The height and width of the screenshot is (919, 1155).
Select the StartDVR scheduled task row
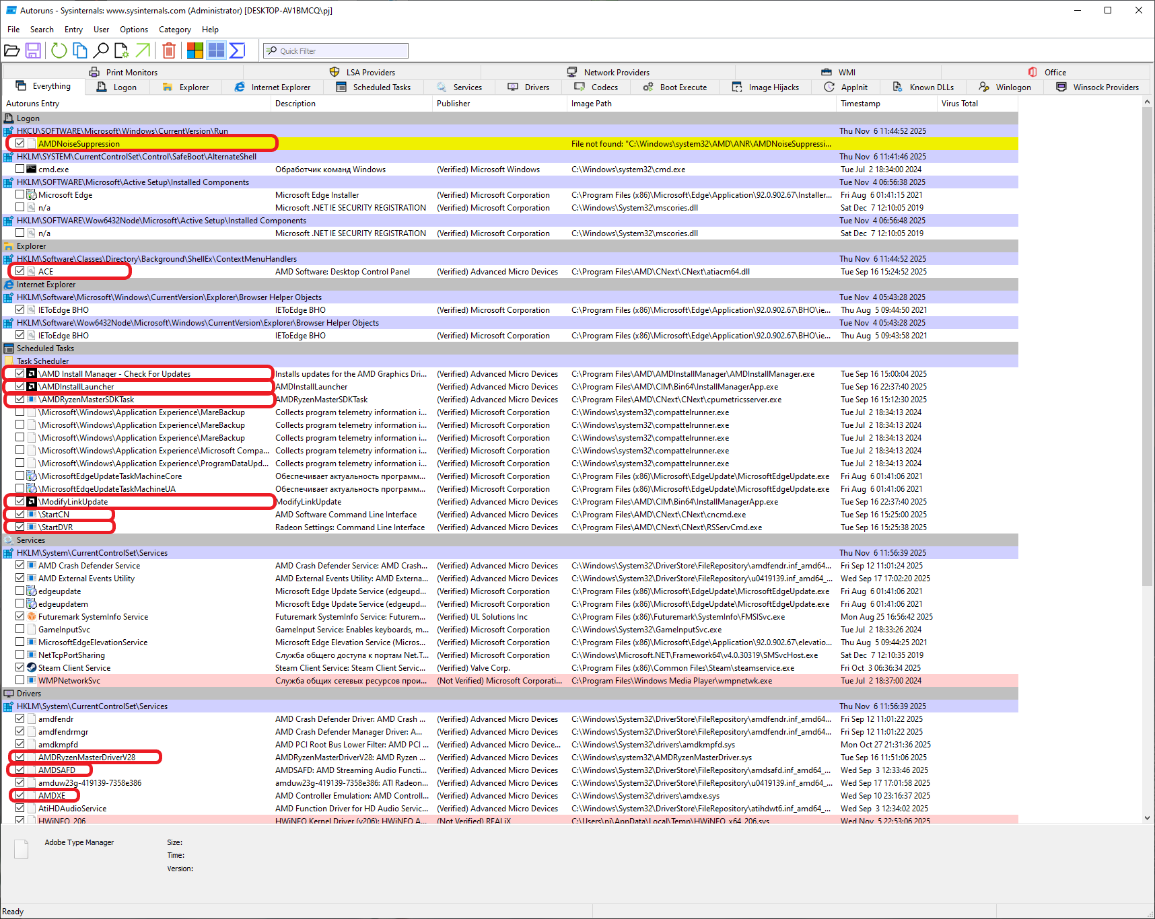(x=510, y=527)
